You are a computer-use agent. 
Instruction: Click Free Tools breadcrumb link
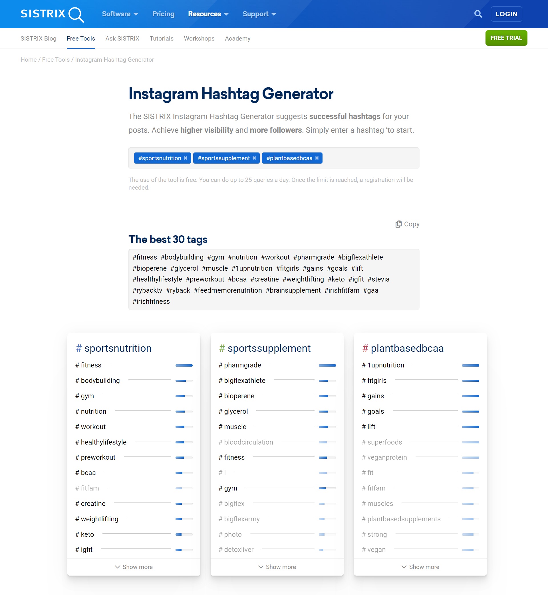(56, 60)
